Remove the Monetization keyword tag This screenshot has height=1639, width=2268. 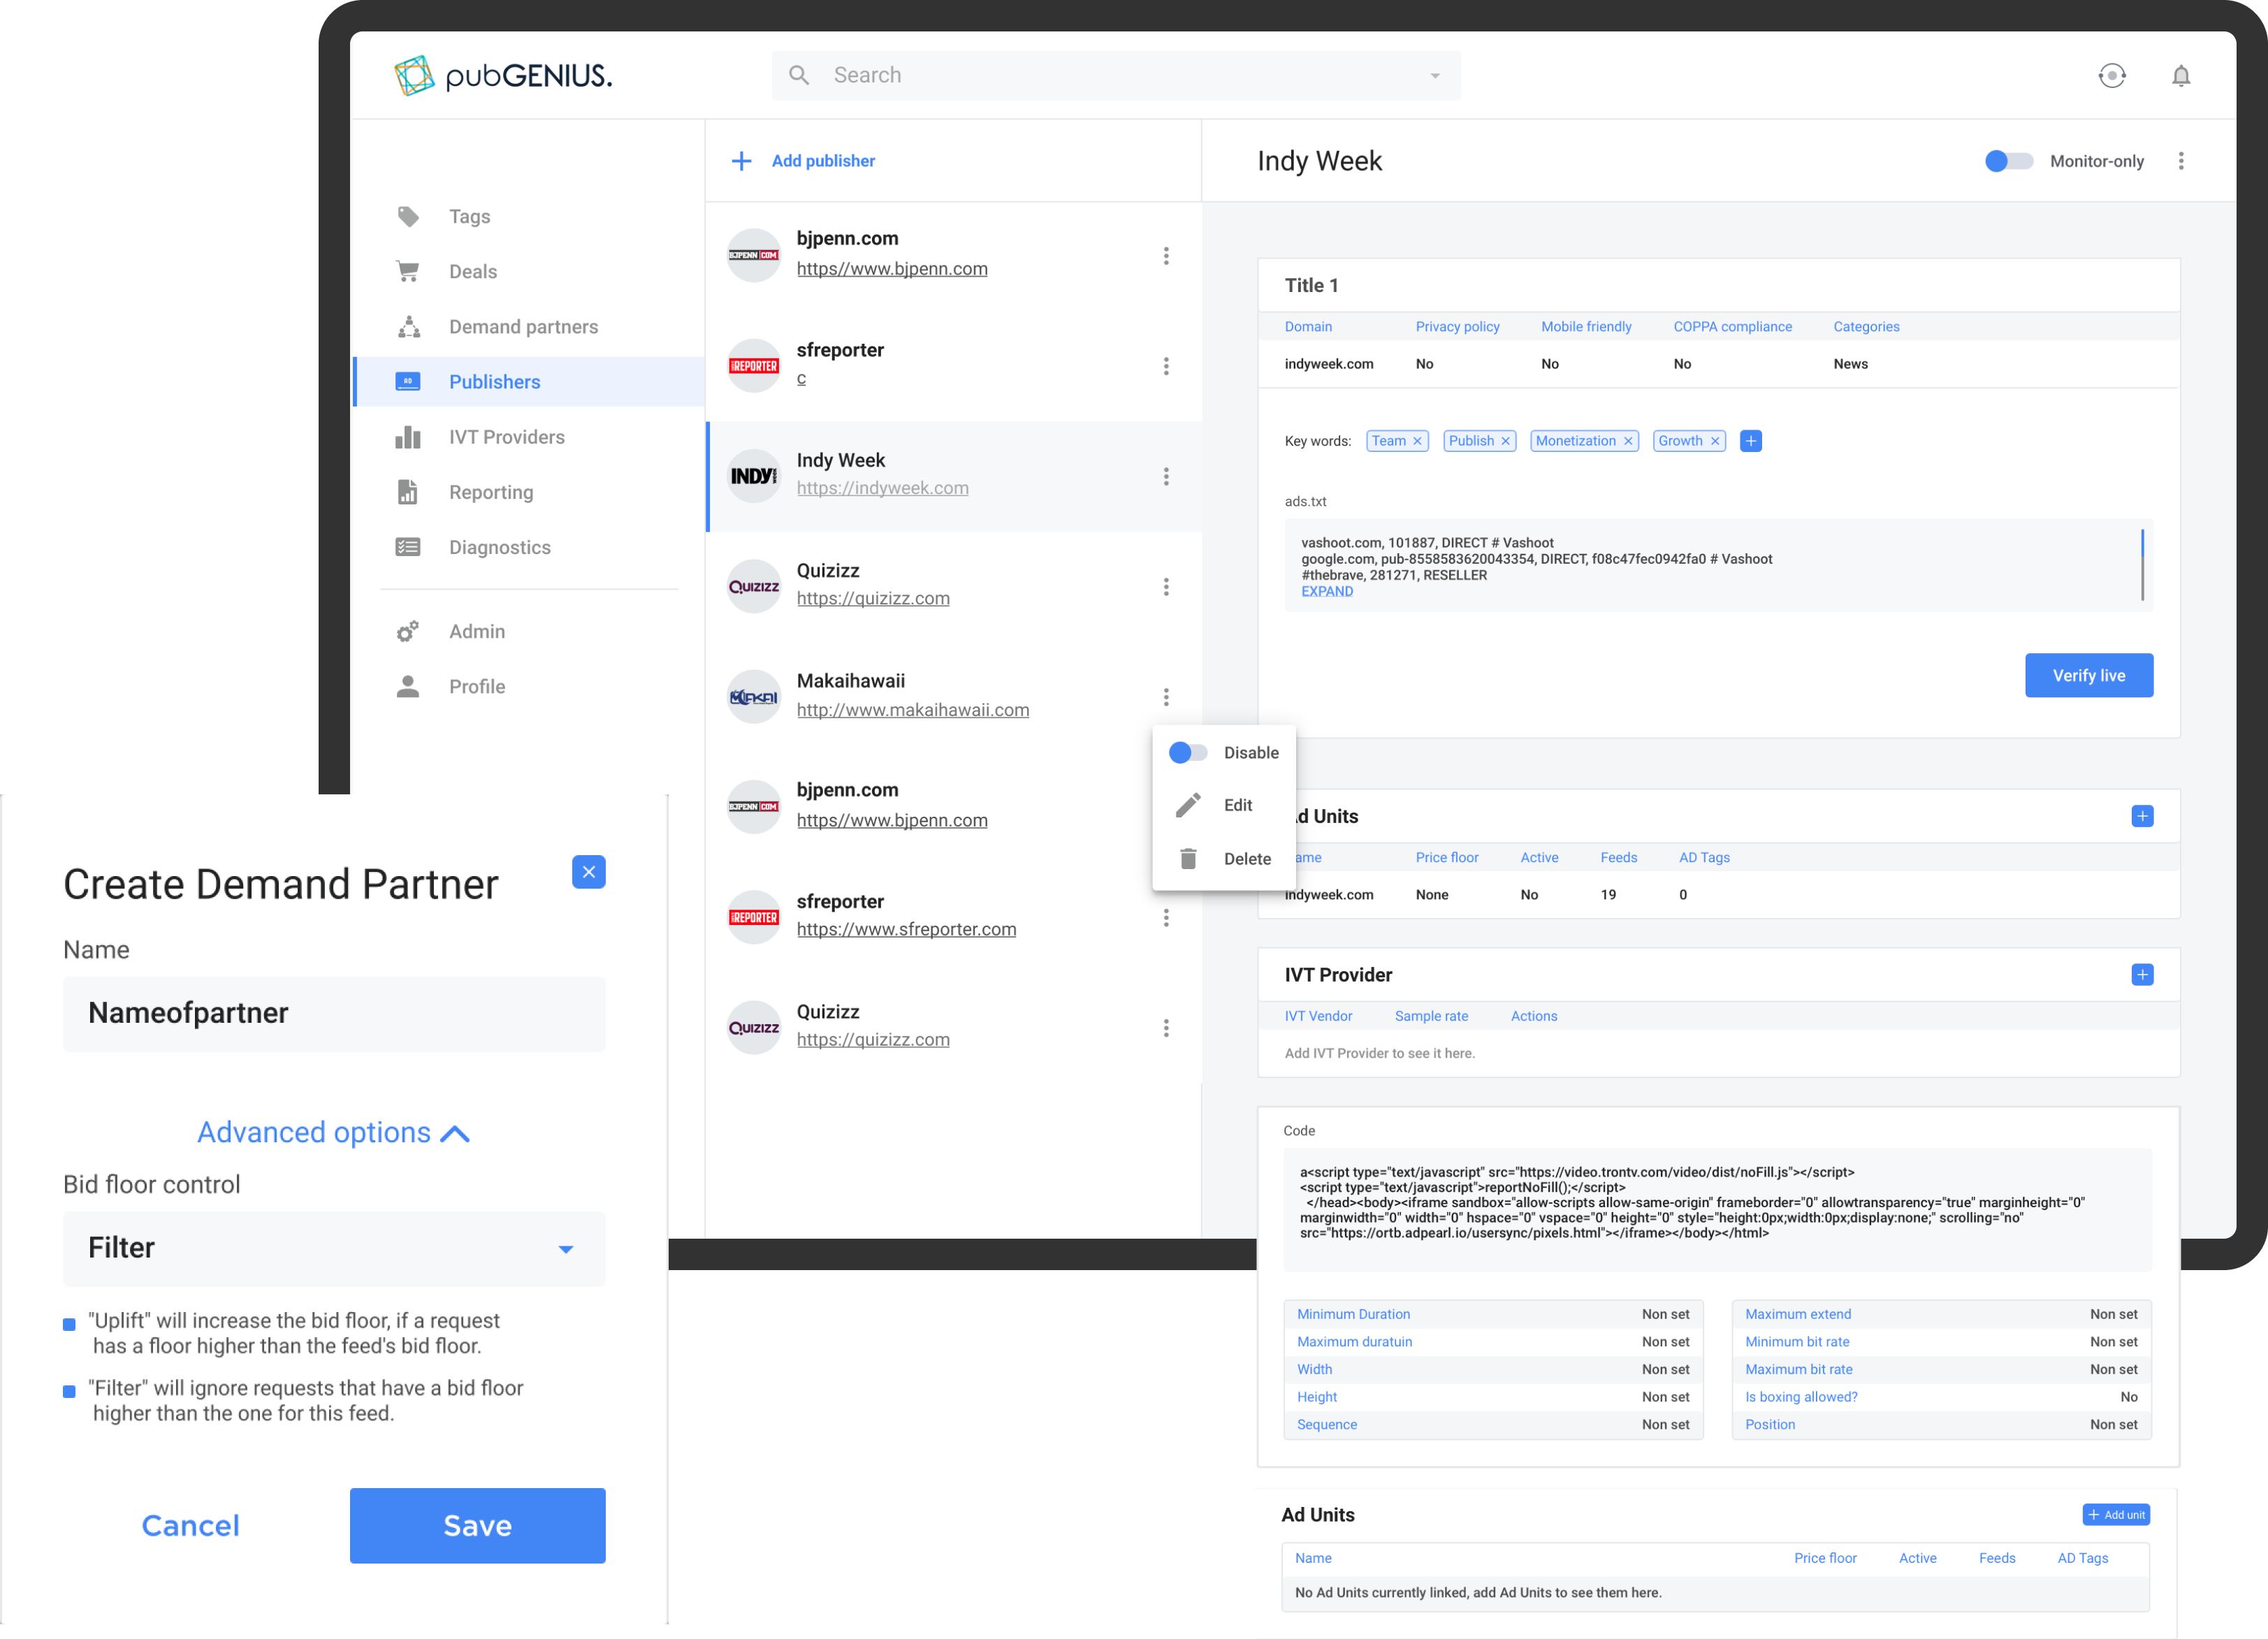tap(1627, 440)
